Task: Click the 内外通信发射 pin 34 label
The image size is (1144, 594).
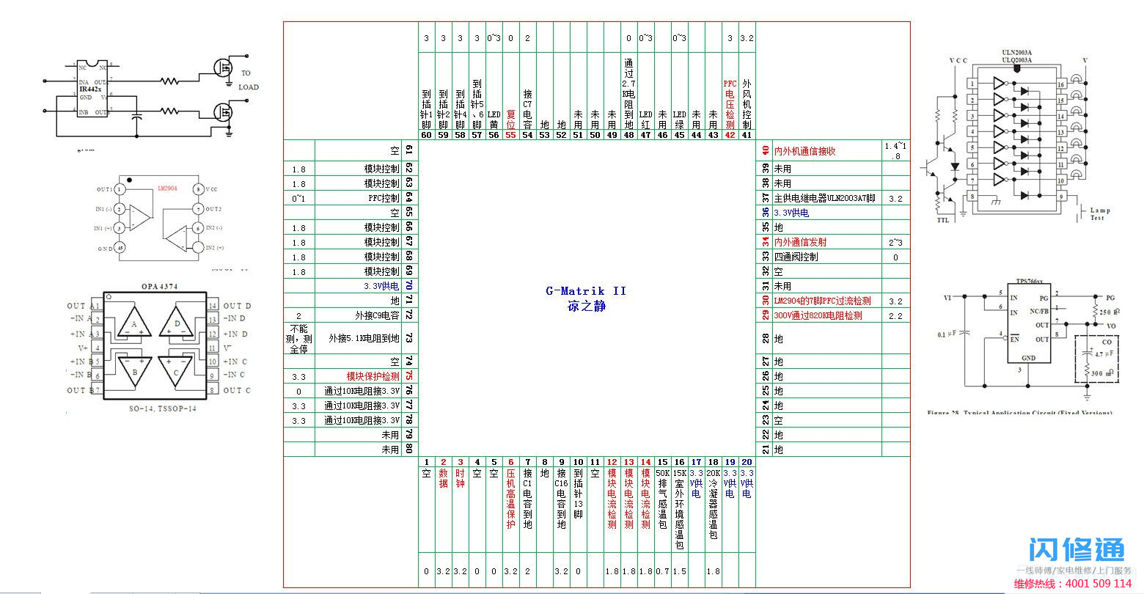Action: pos(800,242)
